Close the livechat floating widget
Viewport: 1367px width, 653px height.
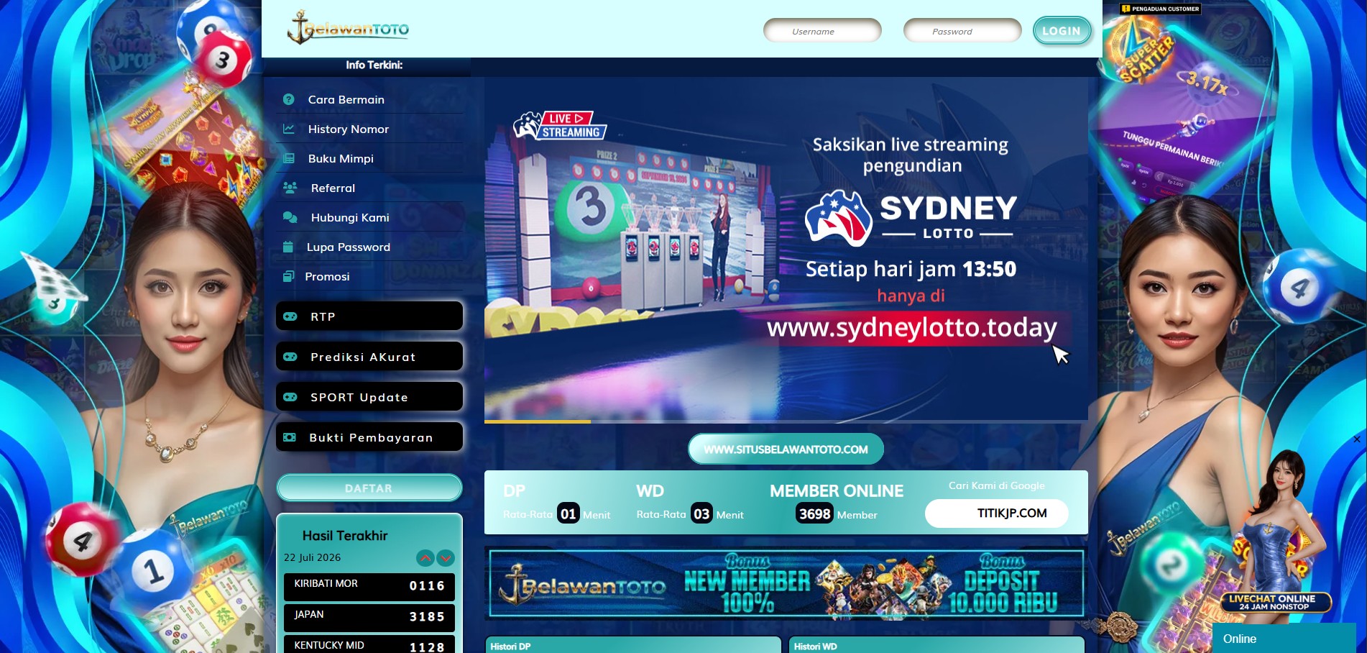(x=1357, y=439)
